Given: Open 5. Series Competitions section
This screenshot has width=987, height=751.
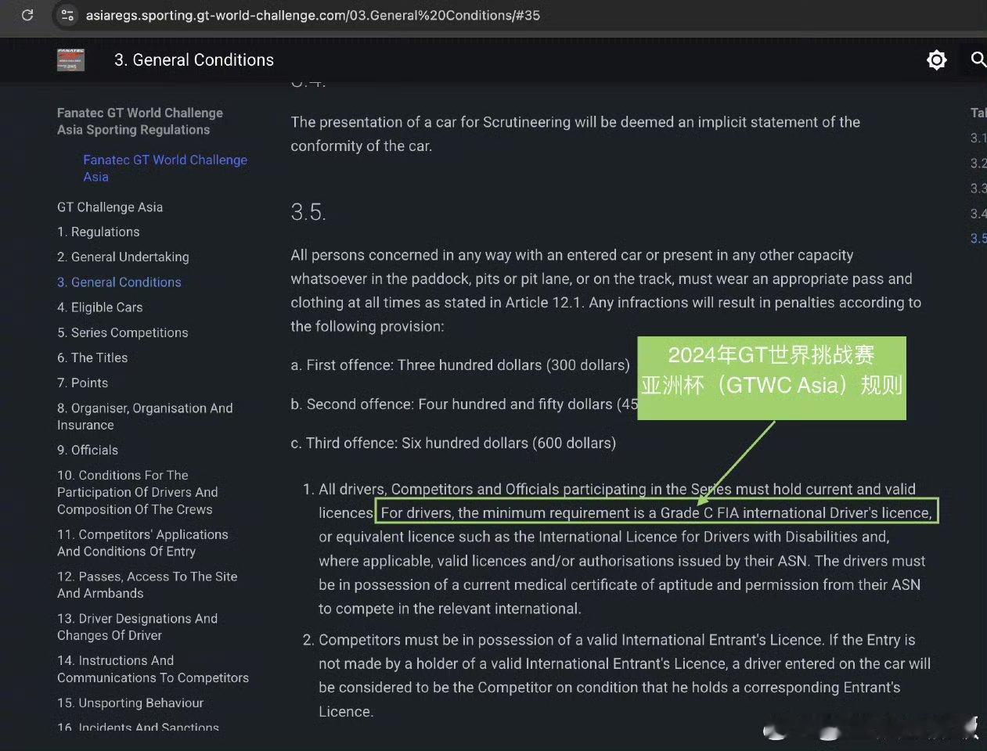Looking at the screenshot, I should pyautogui.click(x=123, y=332).
